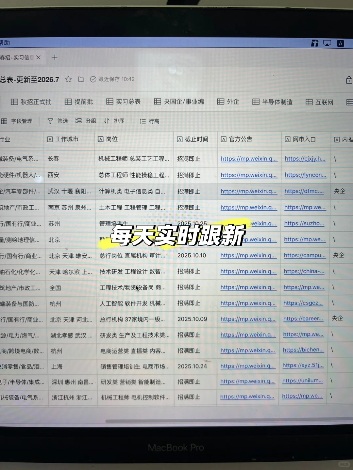Switch to 外企 sheet
The height and width of the screenshot is (470, 353).
tap(228, 102)
